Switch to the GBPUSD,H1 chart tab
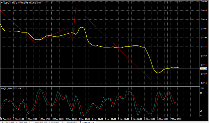Screen dimensions: 209x123 (25, 122)
